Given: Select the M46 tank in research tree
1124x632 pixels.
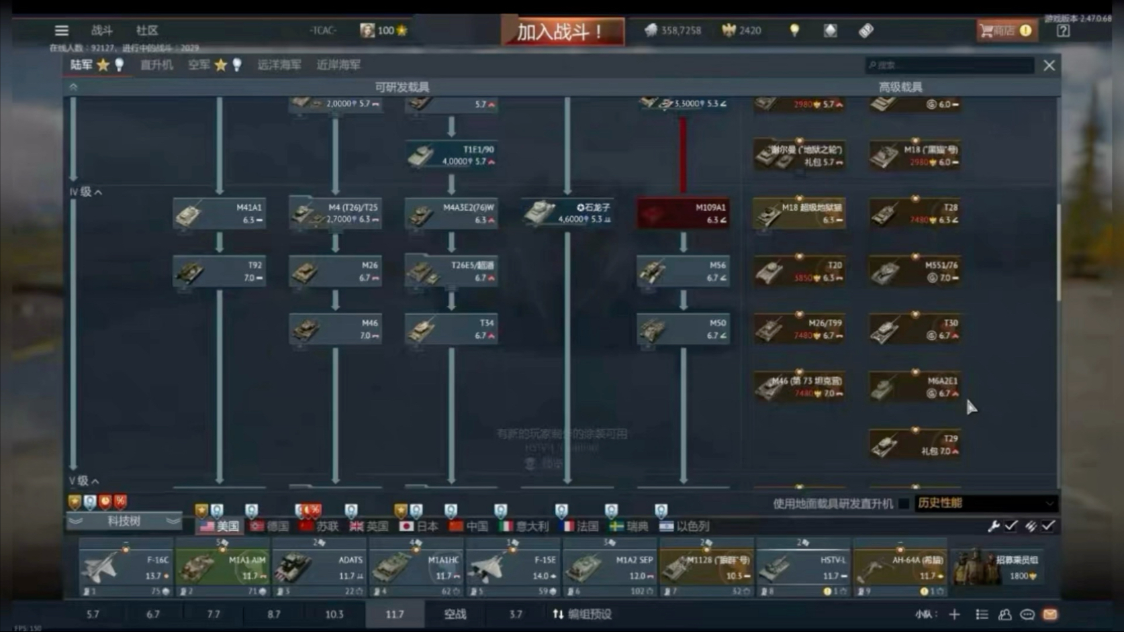Looking at the screenshot, I should click(x=336, y=329).
